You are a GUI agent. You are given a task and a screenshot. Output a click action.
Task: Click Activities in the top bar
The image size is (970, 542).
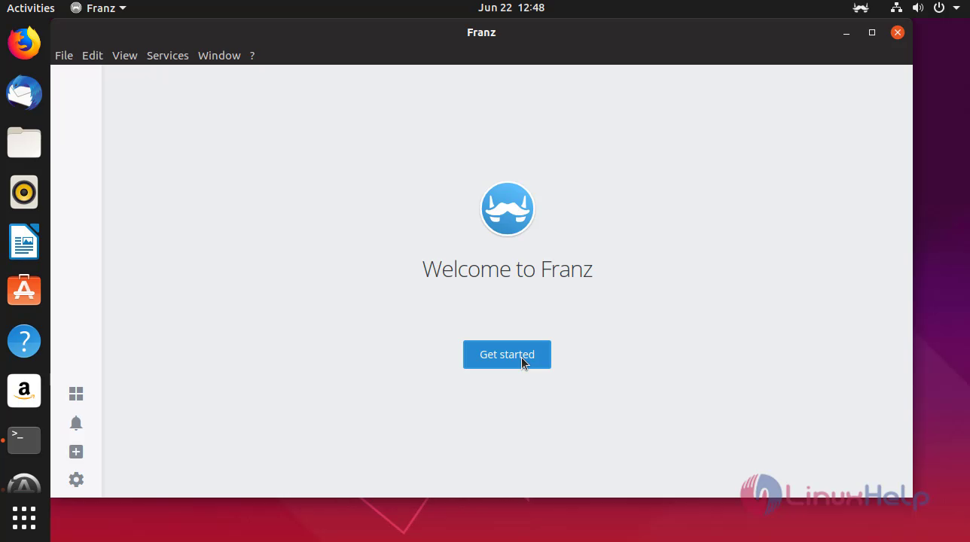pos(31,8)
